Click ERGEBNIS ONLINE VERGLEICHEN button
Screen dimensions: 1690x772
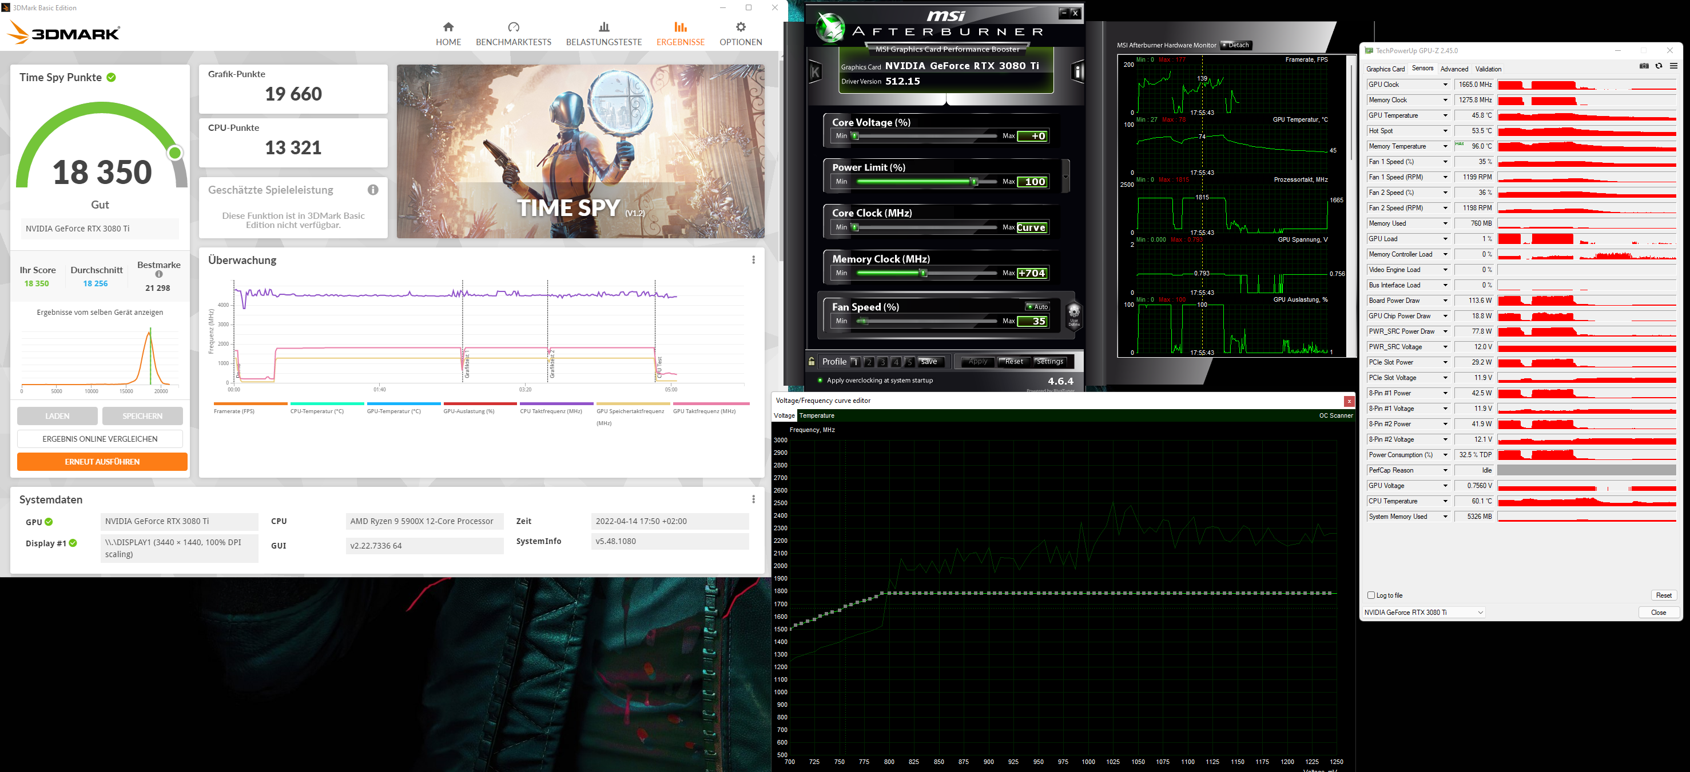coord(100,439)
